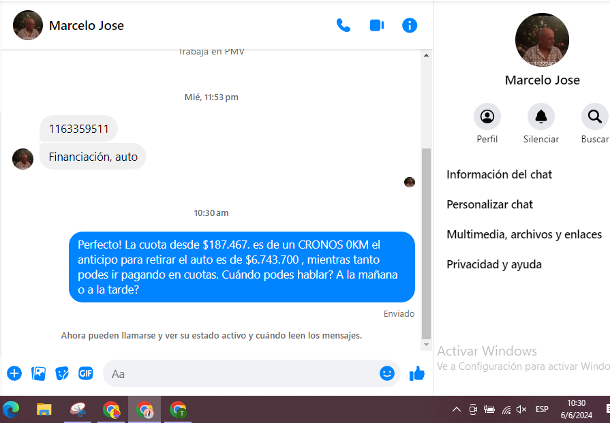The image size is (610, 423).
Task: Expand Multimedia, archivos y enlaces section
Action: coord(523,234)
